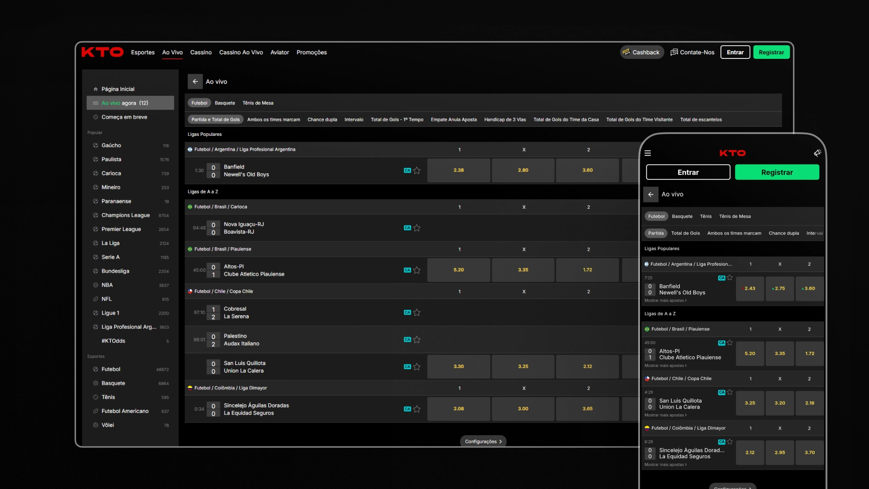Switch to Basquete tab on desktop
Image resolution: width=869 pixels, height=489 pixels.
click(224, 103)
